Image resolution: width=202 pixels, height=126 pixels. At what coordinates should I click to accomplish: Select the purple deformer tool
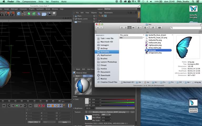(x=39, y=14)
